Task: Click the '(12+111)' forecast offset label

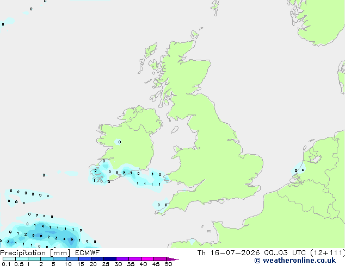Action: [x=328, y=253]
